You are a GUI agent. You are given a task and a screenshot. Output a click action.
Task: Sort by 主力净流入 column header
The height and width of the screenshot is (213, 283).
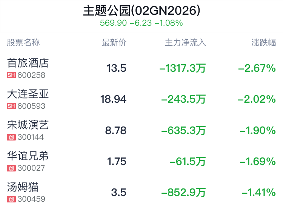click(185, 43)
